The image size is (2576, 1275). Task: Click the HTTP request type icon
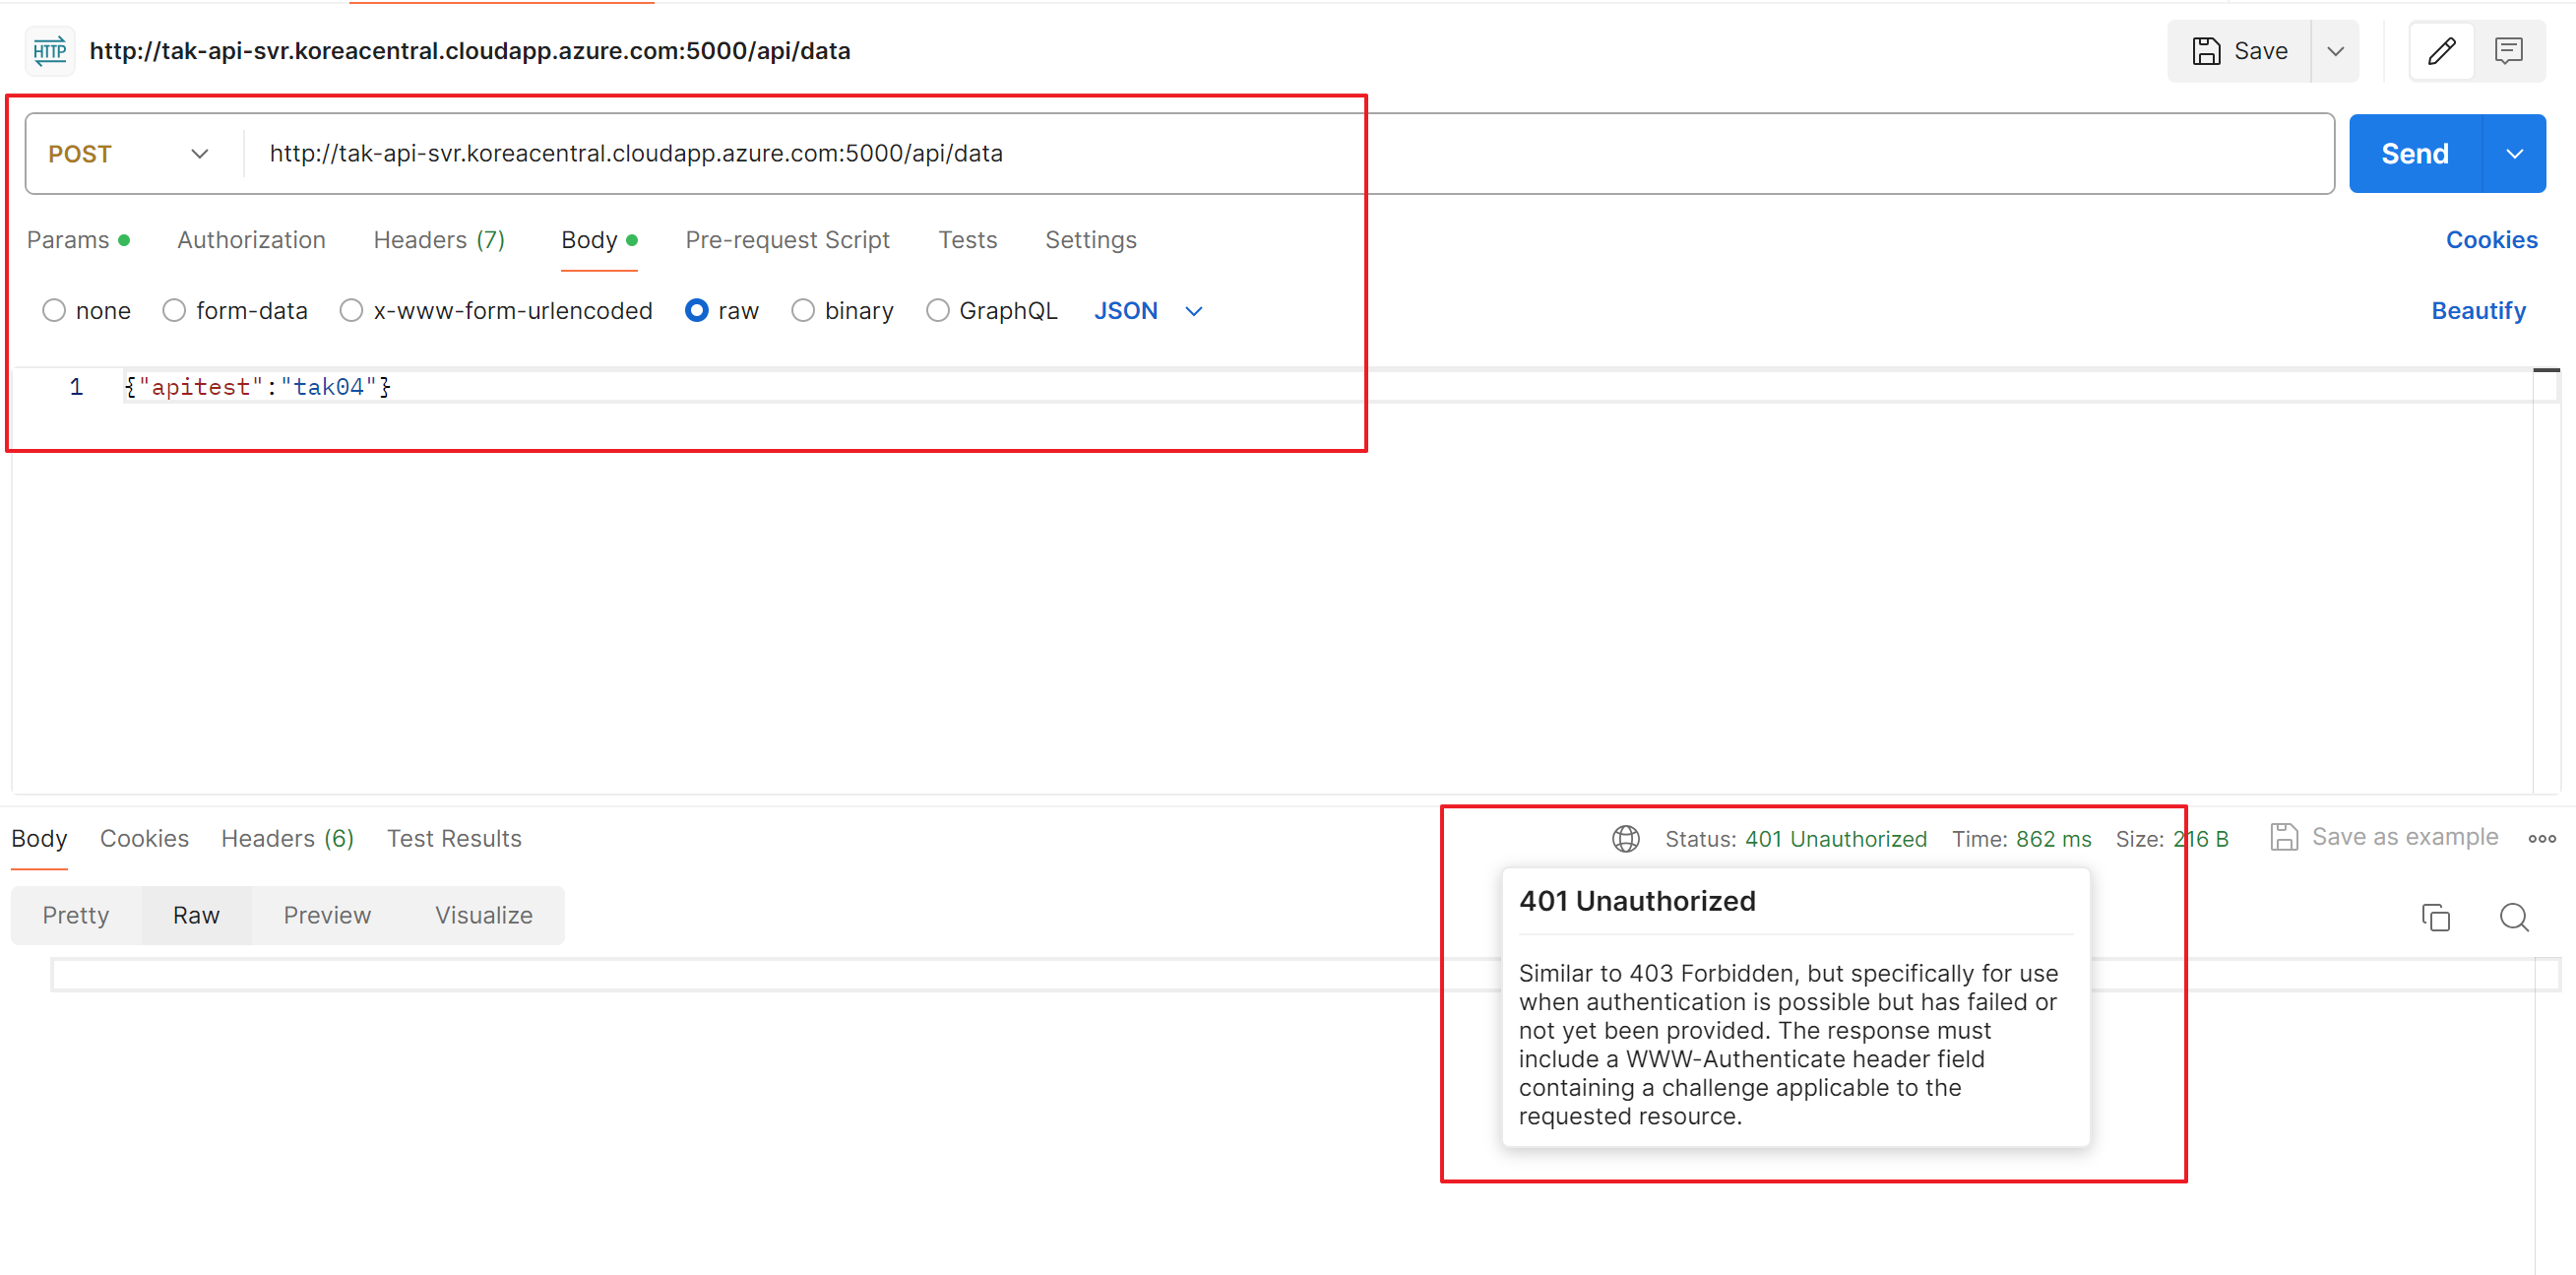(x=49, y=51)
